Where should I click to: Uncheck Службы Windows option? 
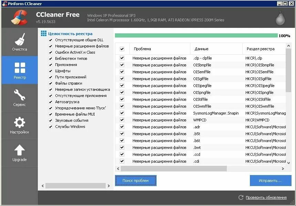point(50,127)
